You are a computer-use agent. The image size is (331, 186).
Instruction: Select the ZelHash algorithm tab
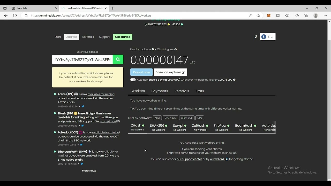[x=200, y=127]
